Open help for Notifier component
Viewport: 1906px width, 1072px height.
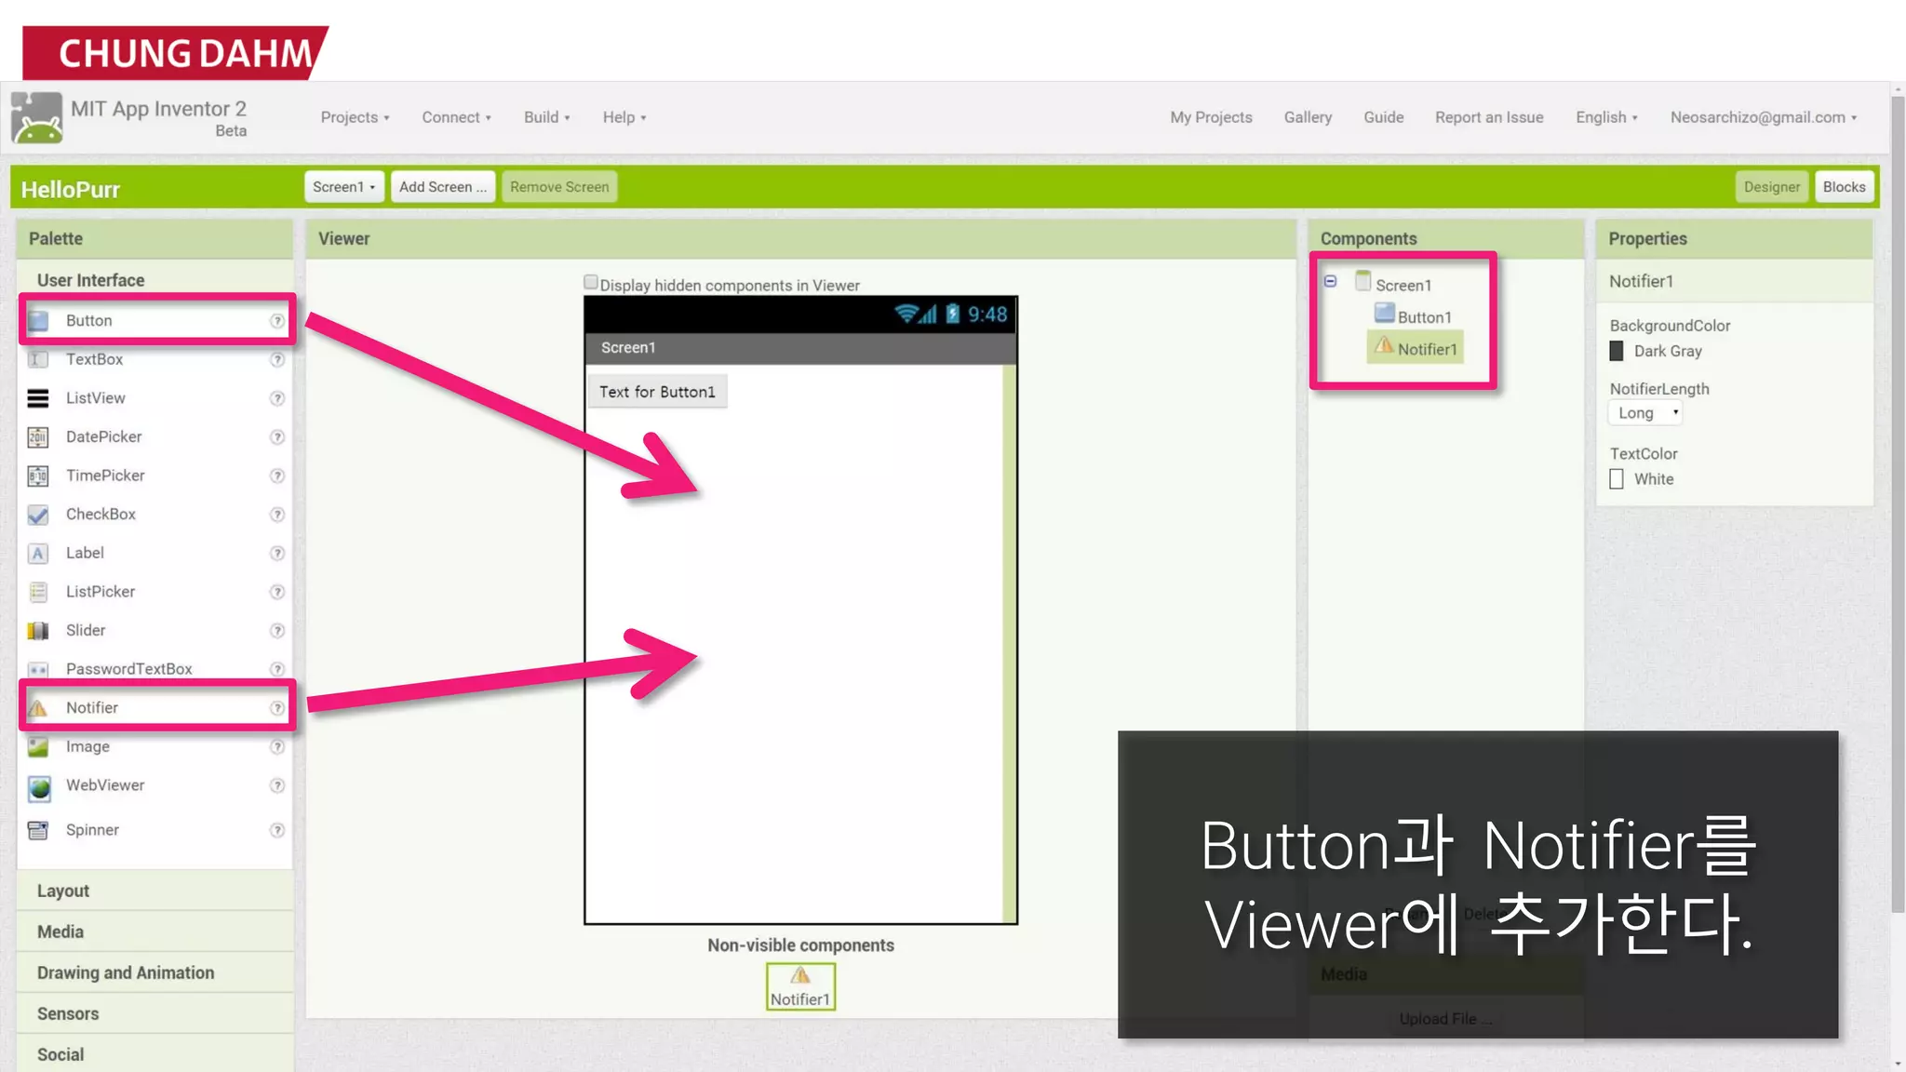(x=277, y=708)
